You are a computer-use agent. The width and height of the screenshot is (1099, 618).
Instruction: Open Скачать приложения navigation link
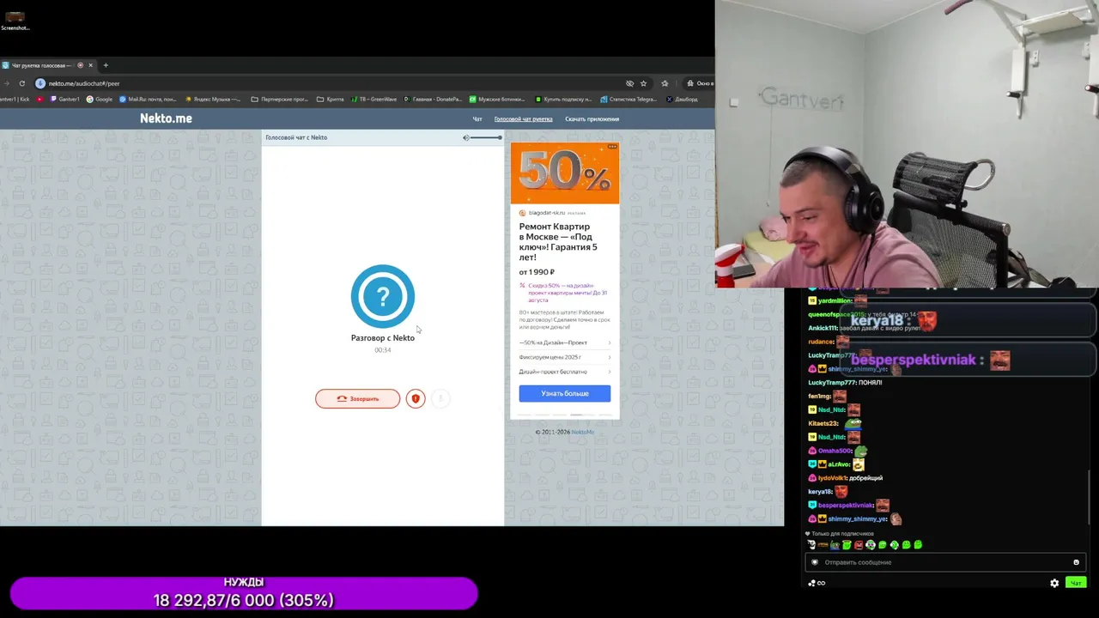[592, 119]
